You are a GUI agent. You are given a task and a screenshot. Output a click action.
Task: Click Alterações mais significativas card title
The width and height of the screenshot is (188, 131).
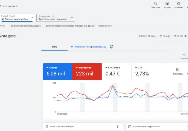(146, 127)
